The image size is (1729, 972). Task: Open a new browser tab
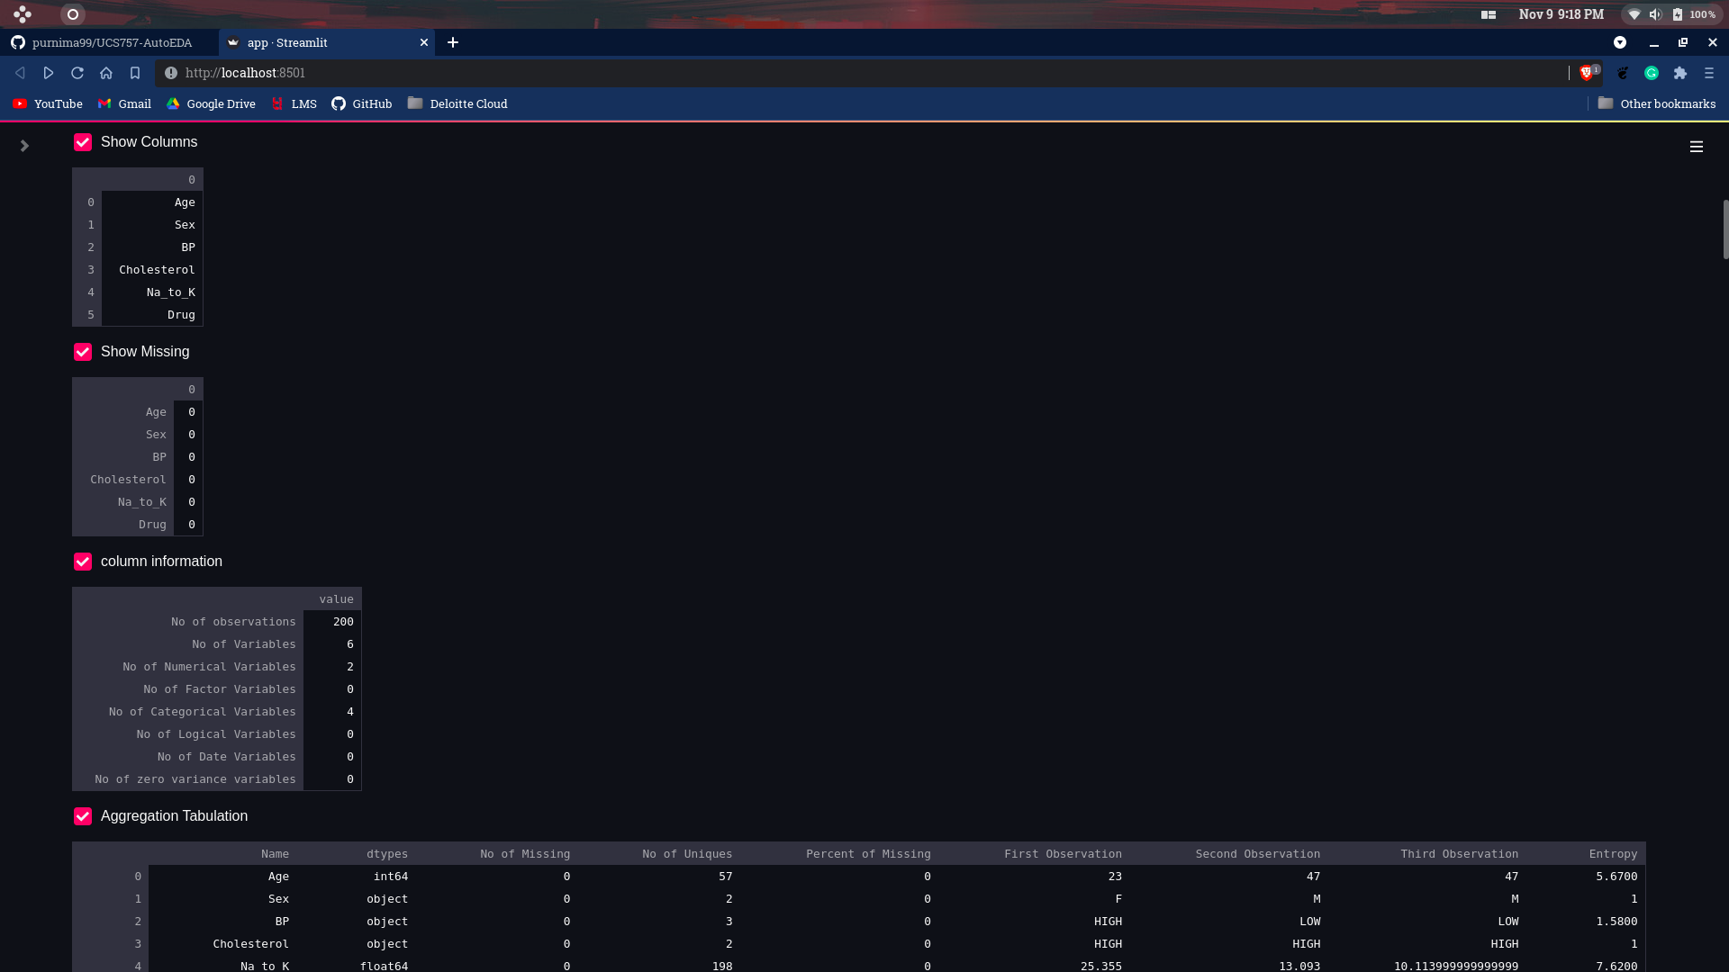tap(453, 42)
